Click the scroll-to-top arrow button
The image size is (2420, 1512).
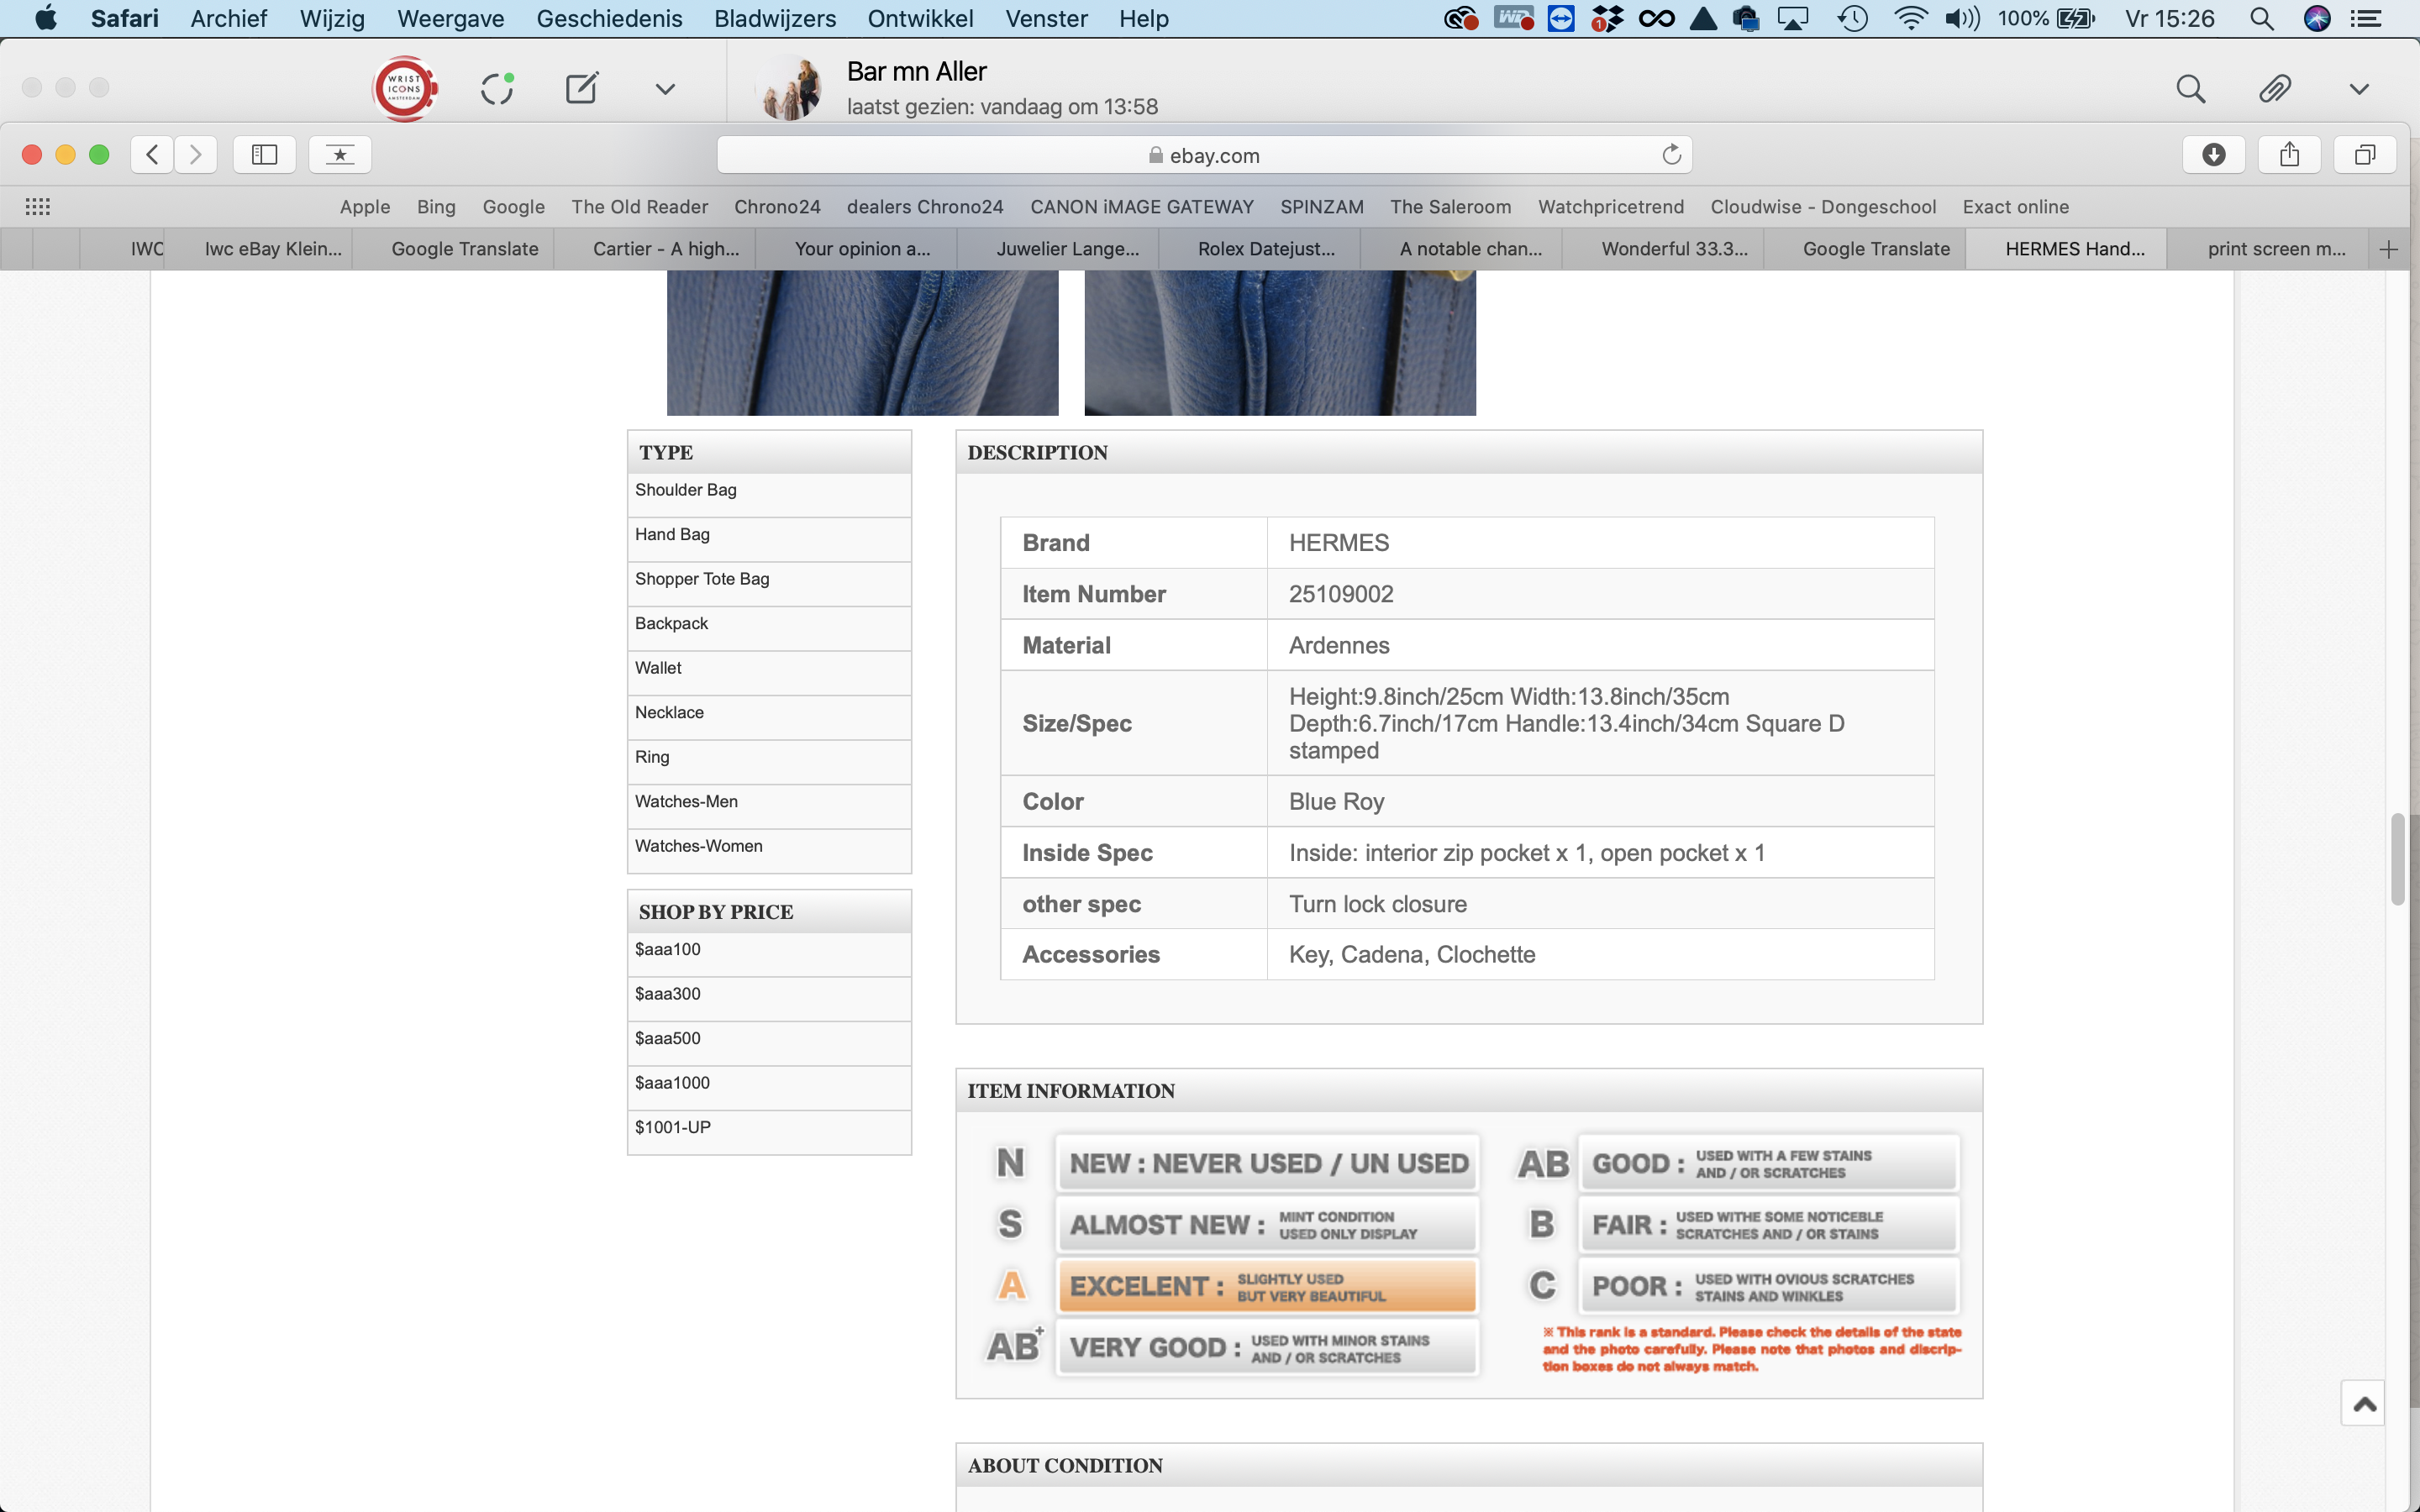[2363, 1403]
